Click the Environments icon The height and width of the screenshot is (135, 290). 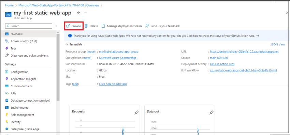coord(7,107)
